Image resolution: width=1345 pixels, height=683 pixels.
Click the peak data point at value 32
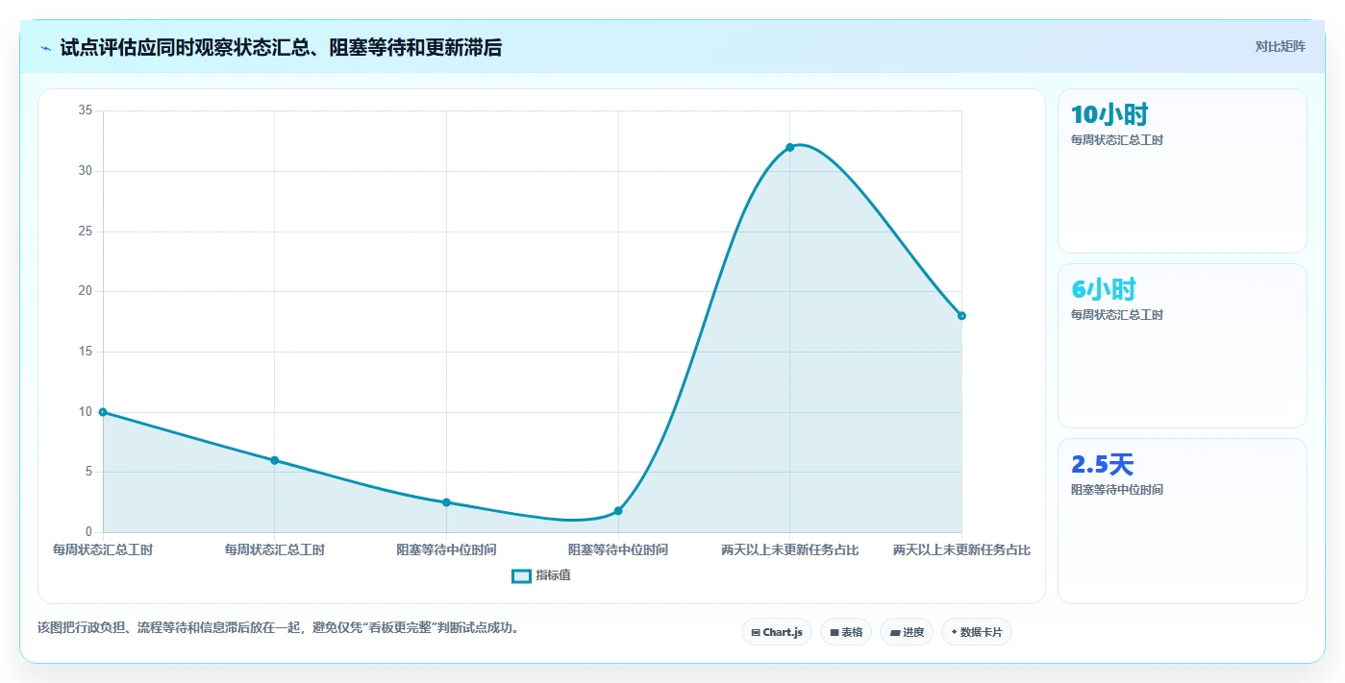coord(790,147)
